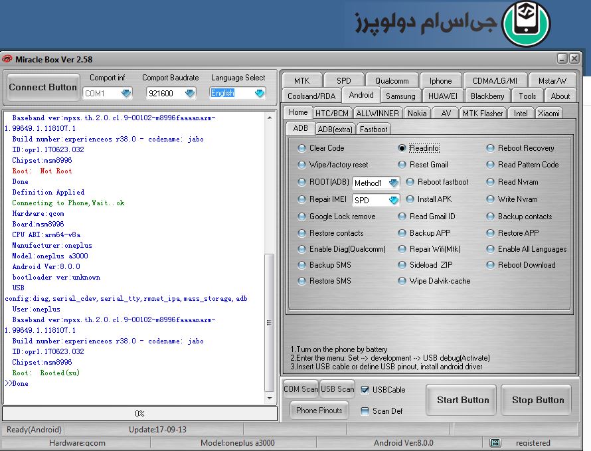Open the ADB(extra) sub-tab

(x=335, y=130)
